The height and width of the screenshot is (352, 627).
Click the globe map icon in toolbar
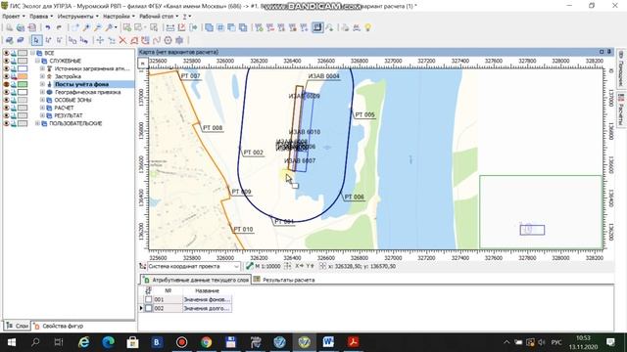(20, 27)
